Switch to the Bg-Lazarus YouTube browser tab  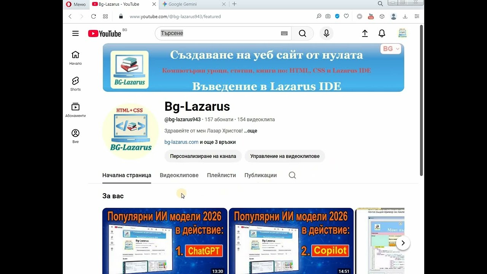[x=119, y=4]
